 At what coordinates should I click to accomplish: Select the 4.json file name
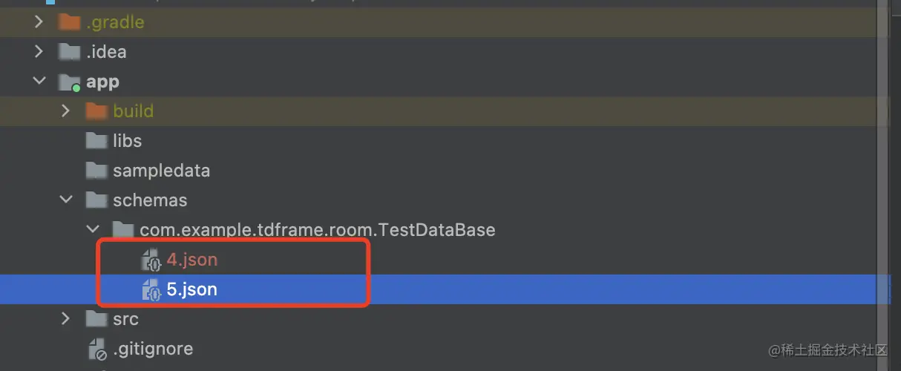point(191,260)
